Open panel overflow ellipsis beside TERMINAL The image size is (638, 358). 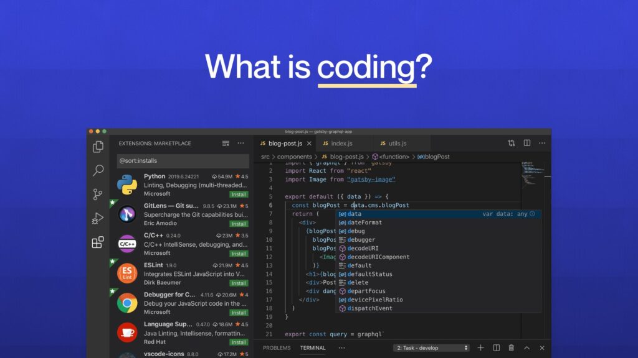(x=342, y=348)
